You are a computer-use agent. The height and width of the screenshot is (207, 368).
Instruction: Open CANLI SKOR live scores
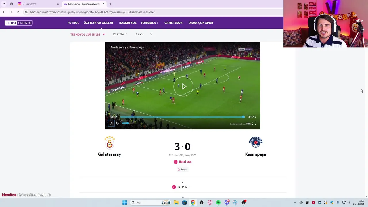pyautogui.click(x=173, y=23)
